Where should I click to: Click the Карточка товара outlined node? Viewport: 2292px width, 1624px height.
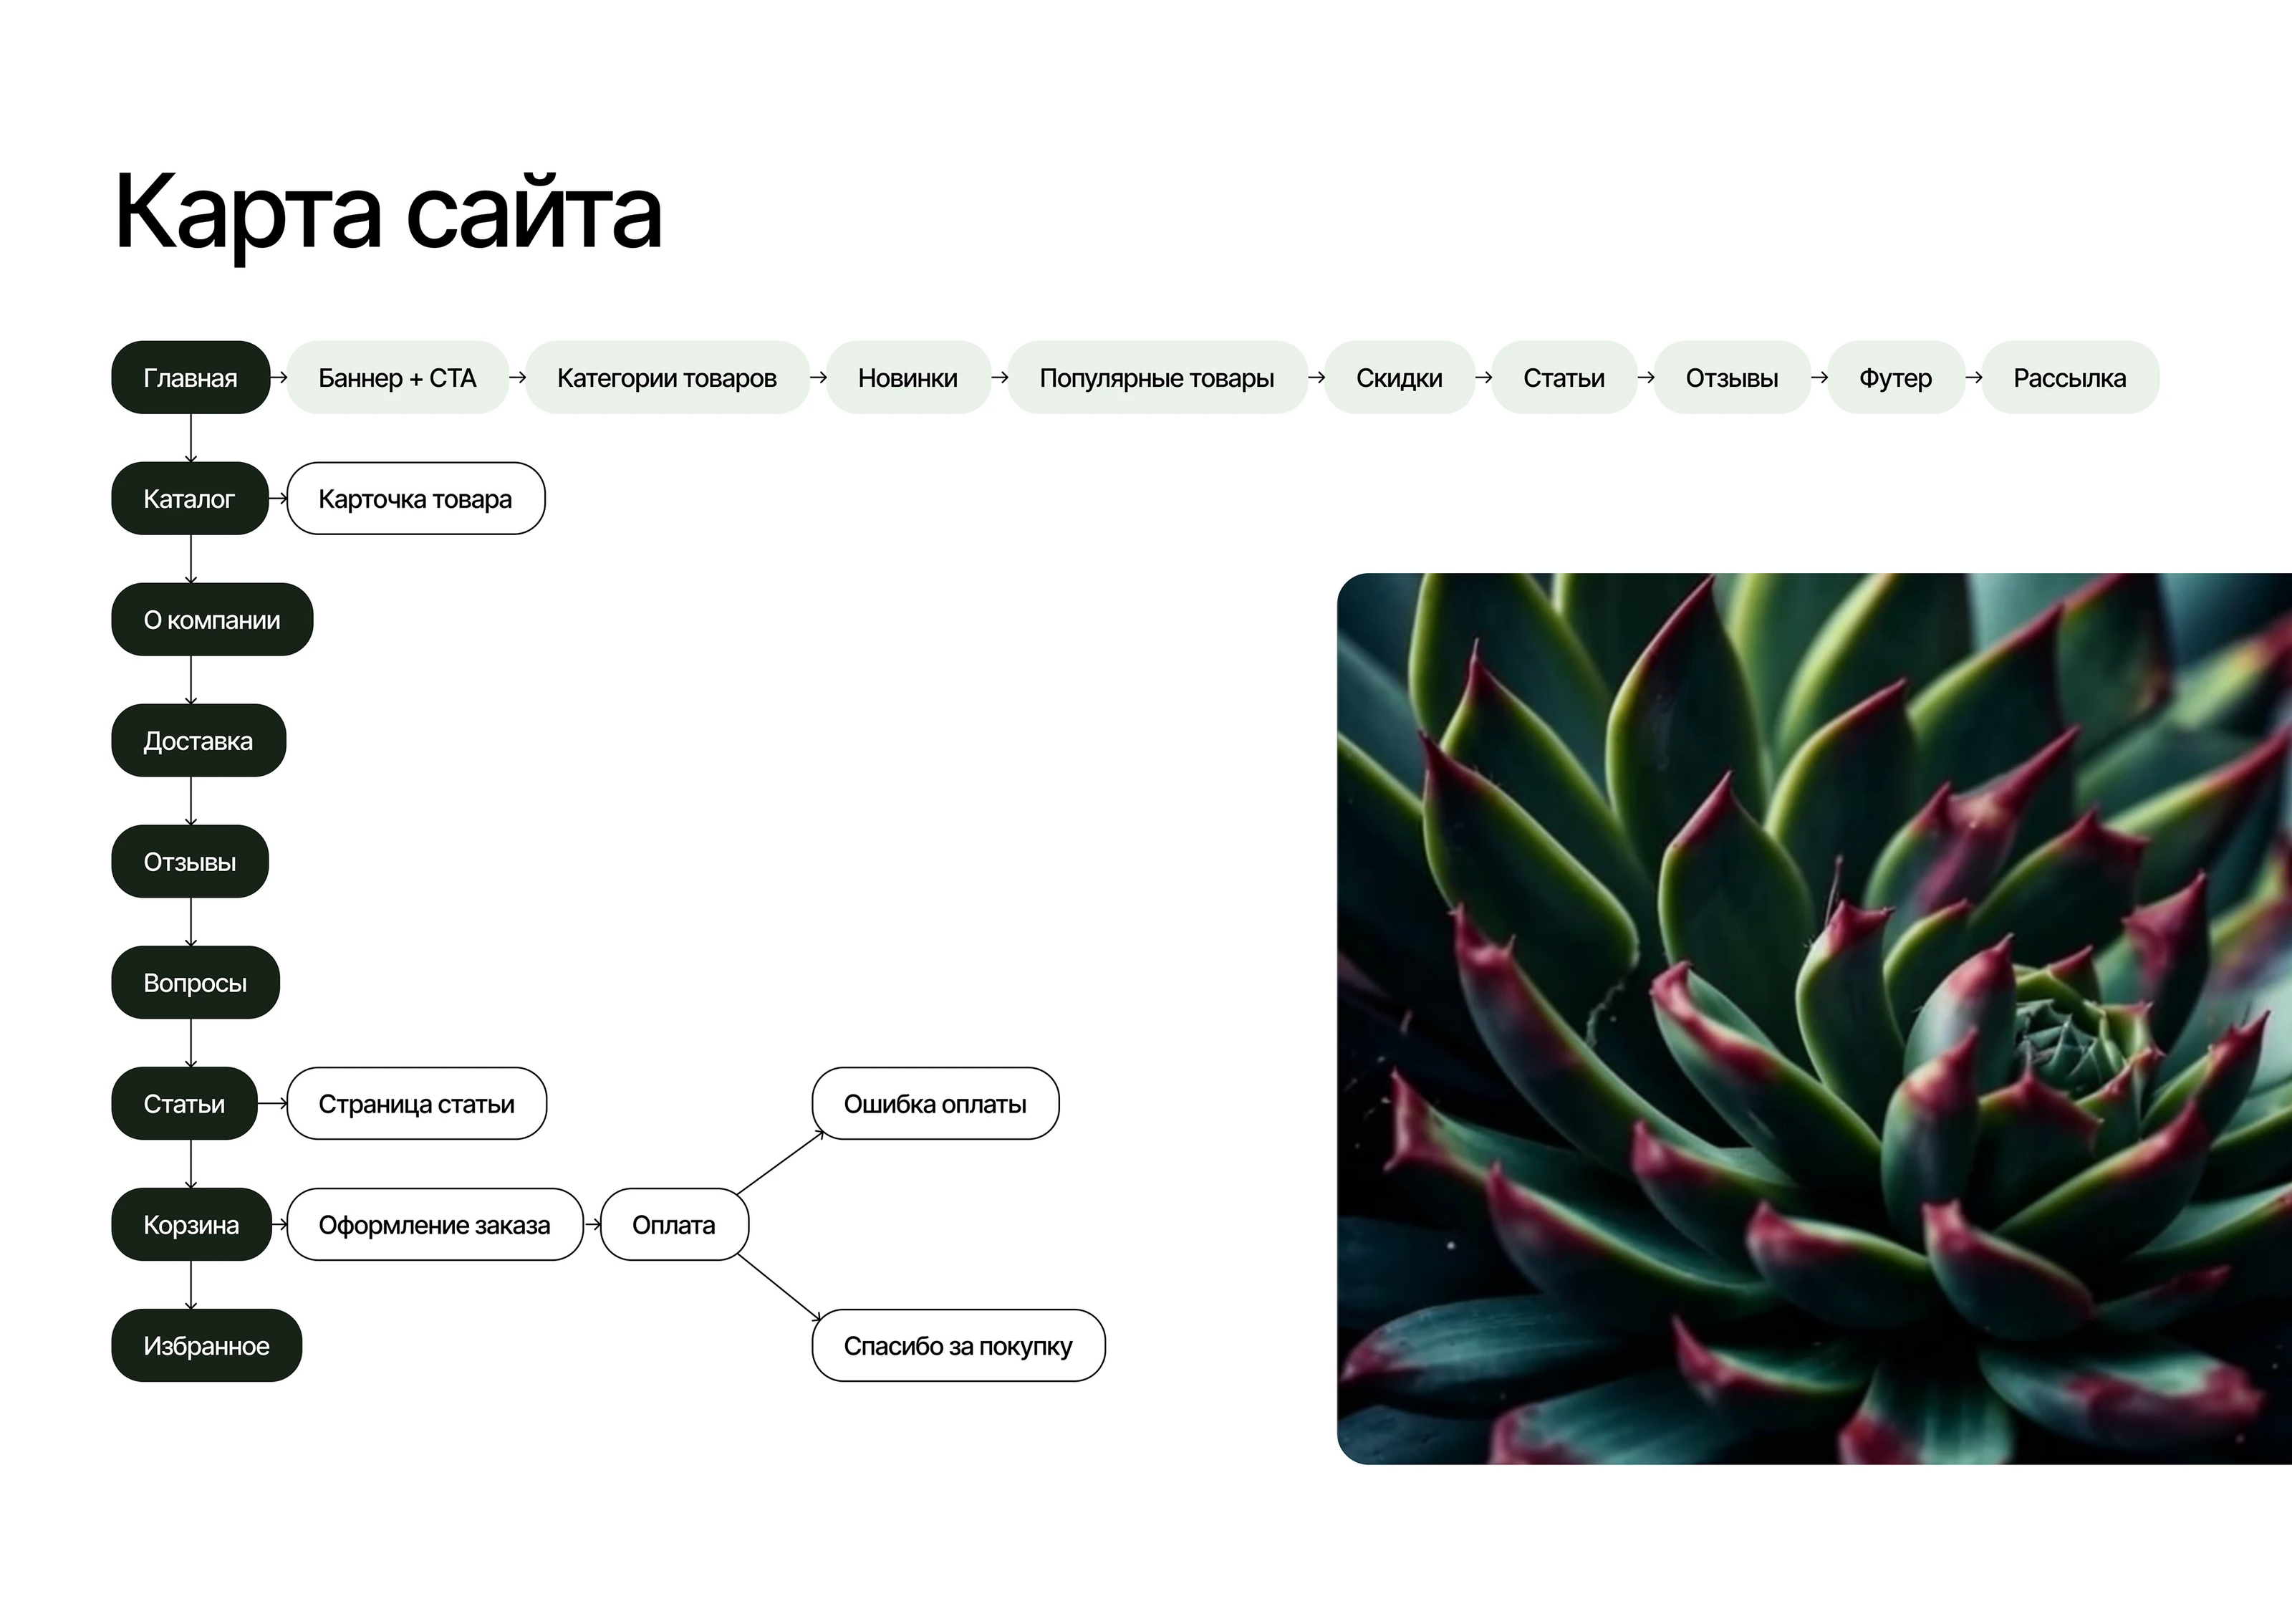[415, 499]
